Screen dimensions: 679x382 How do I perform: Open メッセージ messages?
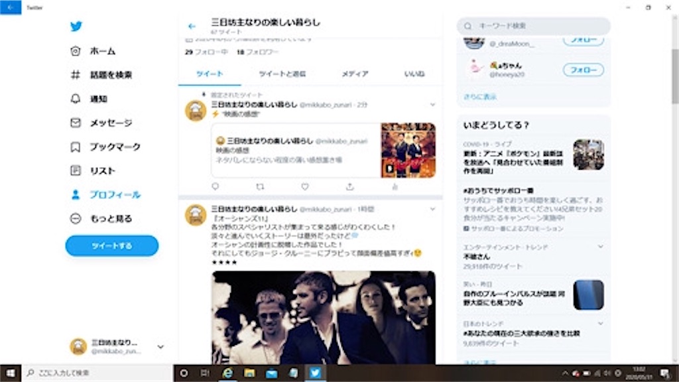101,123
